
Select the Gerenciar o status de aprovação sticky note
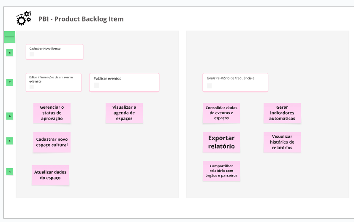pyautogui.click(x=52, y=113)
